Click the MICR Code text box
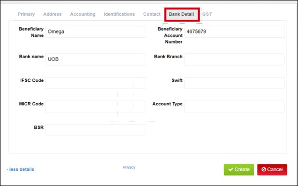 point(95,106)
